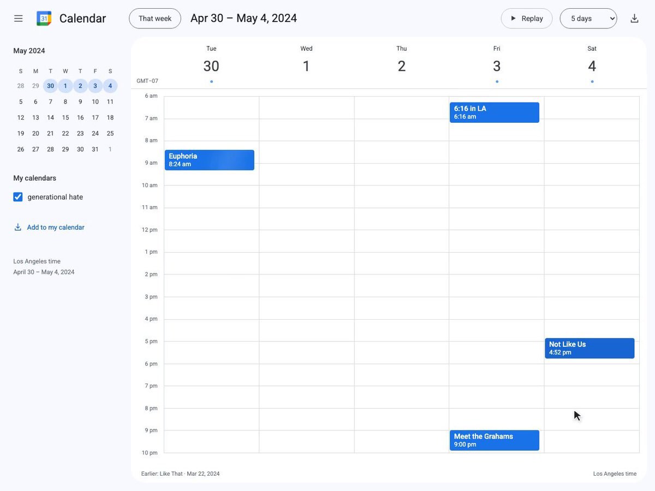The image size is (655, 491).
Task: Open the hamburger main menu
Action: pos(18,19)
